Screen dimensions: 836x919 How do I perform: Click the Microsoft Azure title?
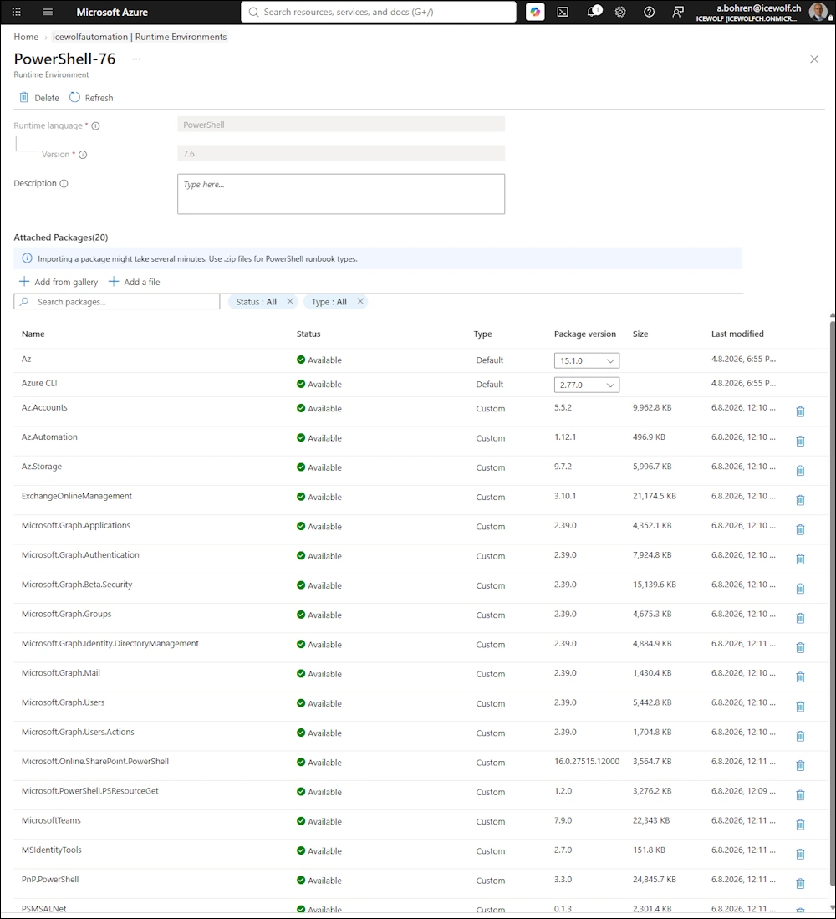pyautogui.click(x=112, y=12)
